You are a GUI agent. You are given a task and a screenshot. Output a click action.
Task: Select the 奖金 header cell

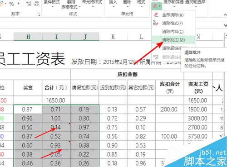(x=28, y=88)
